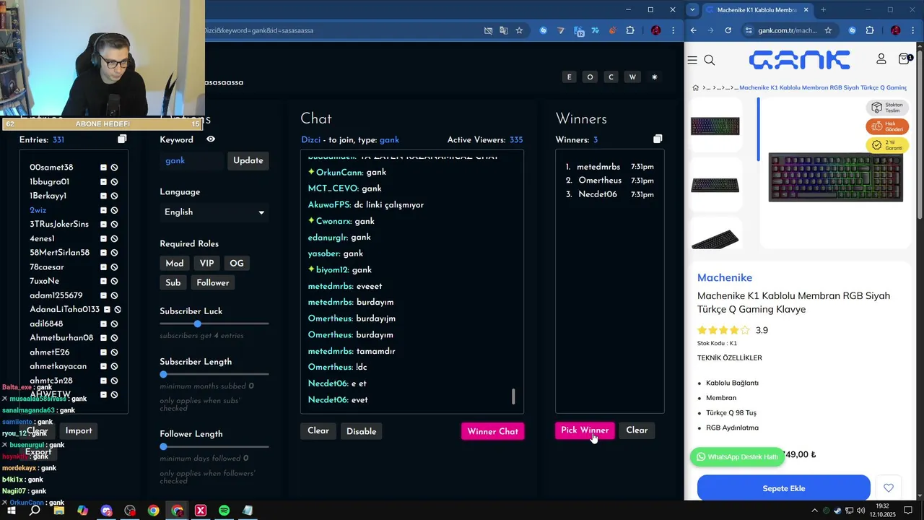Open the Extensions puzzle icon in the giveaway window
The height and width of the screenshot is (520, 924).
[630, 30]
